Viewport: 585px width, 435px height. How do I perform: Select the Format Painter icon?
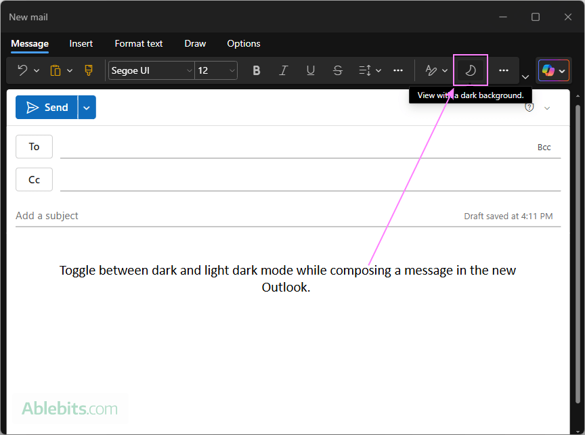point(89,70)
